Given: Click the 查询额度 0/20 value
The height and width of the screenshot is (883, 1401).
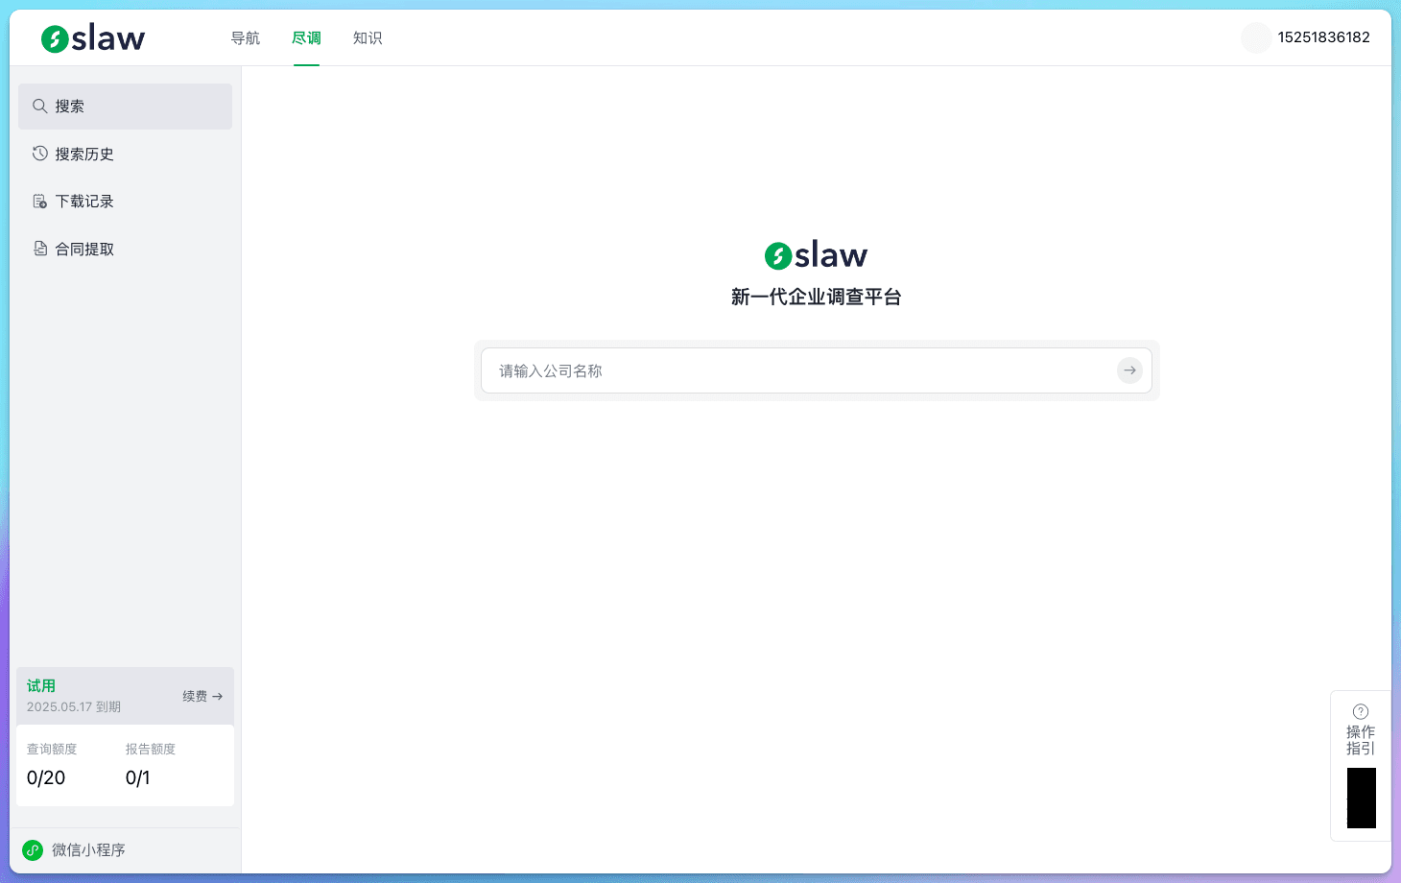Looking at the screenshot, I should (46, 777).
